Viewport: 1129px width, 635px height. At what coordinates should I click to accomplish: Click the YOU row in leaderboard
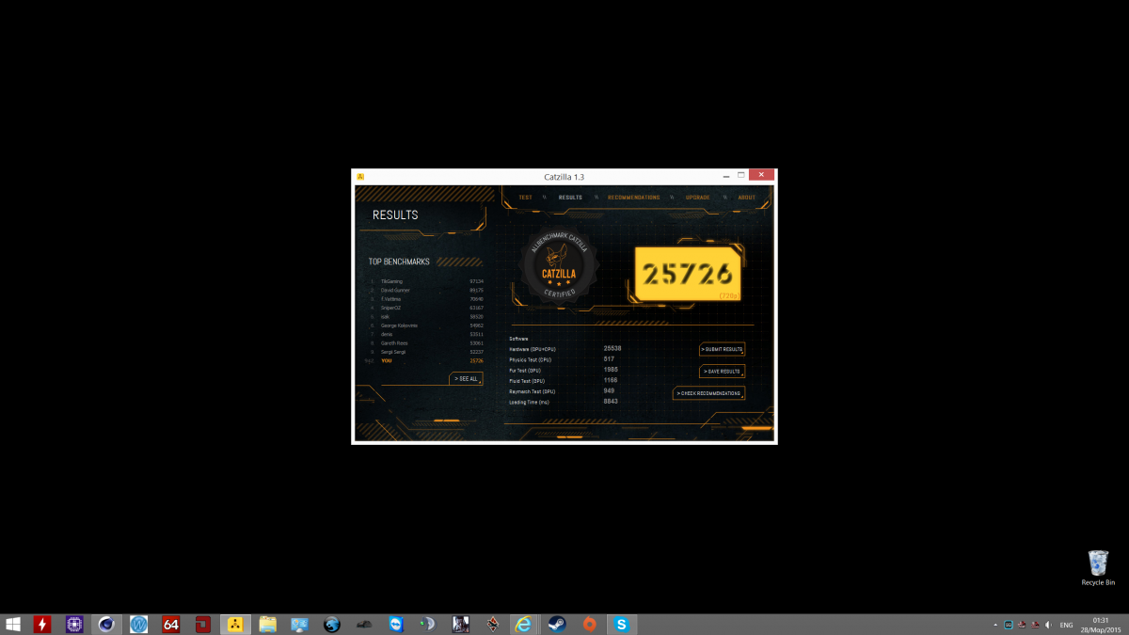pos(426,360)
